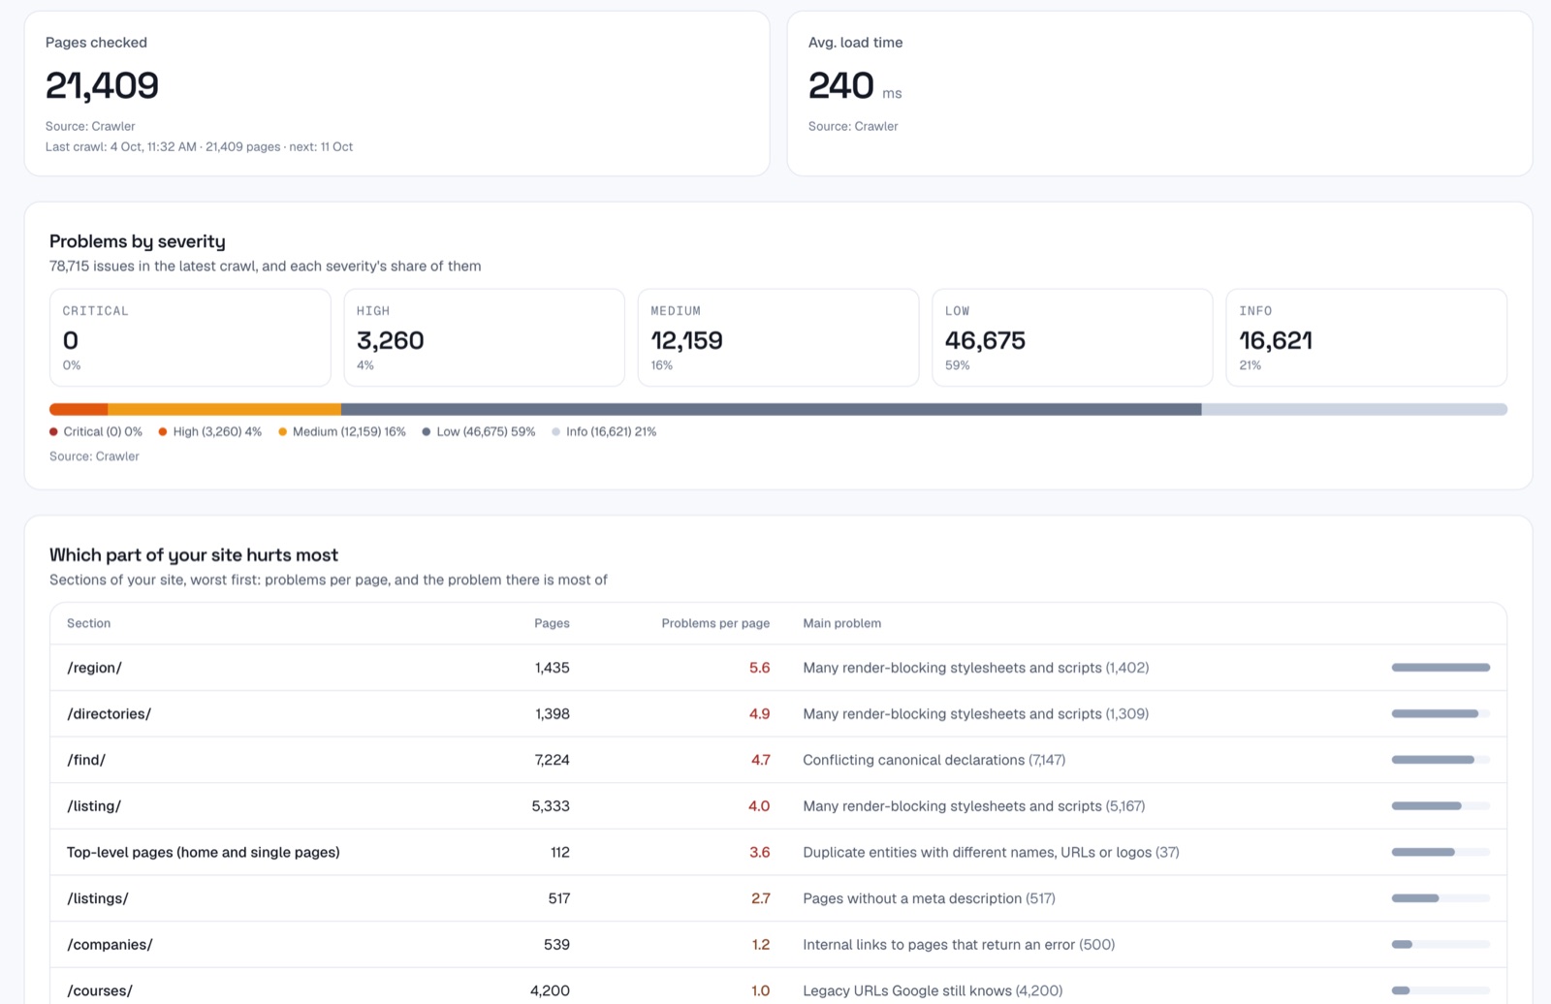Sort by the Section column header
Viewport: 1551px width, 1004px height.
(88, 623)
